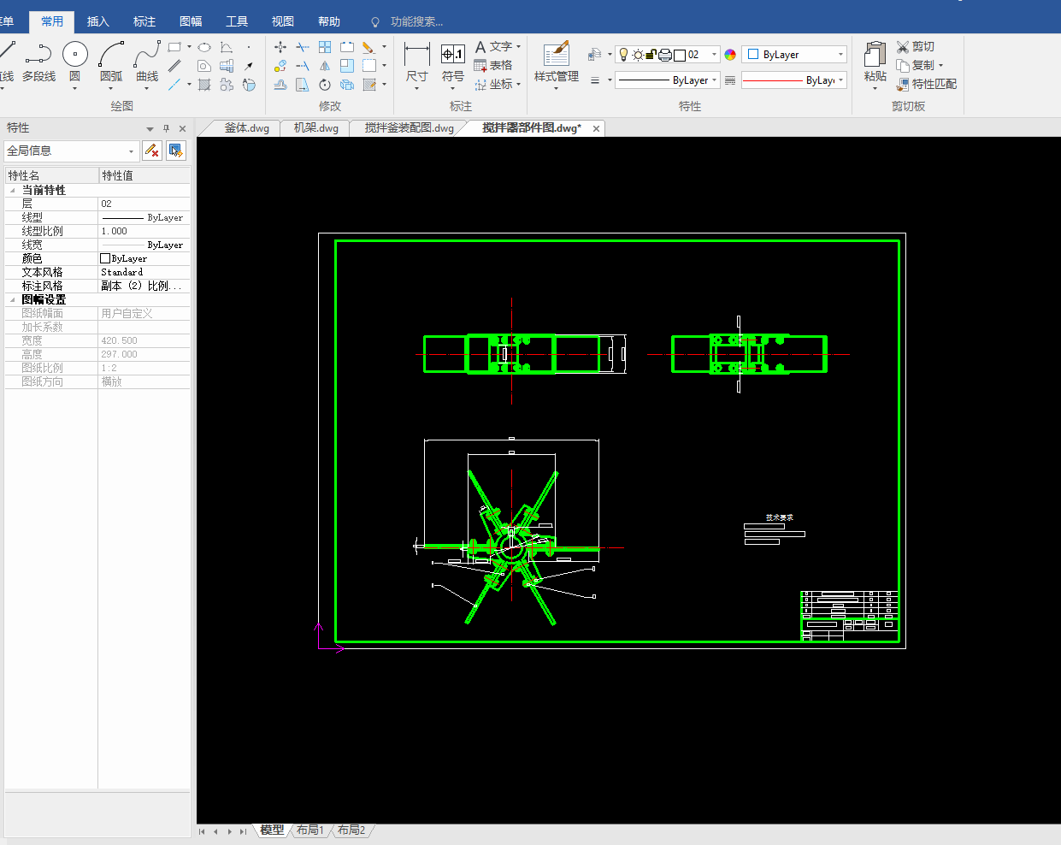Collapse the 图幅设置 section
The height and width of the screenshot is (845, 1061).
[13, 300]
